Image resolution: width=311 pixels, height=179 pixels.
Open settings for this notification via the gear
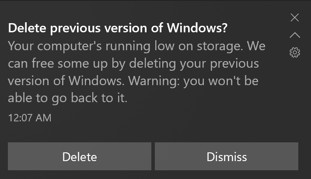tap(295, 53)
